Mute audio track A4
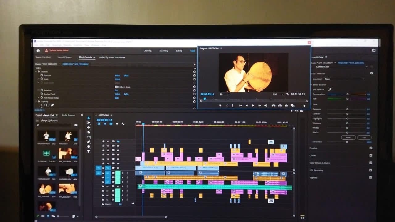395x222 pixels. click(x=118, y=186)
